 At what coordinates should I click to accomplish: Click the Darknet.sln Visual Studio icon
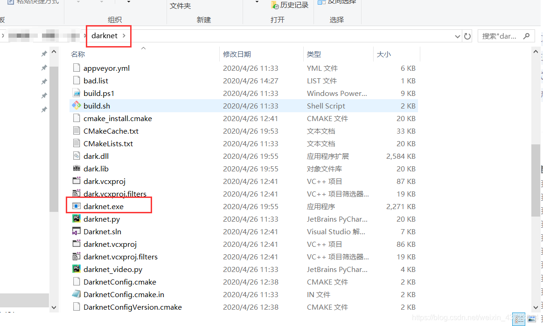pyautogui.click(x=77, y=231)
